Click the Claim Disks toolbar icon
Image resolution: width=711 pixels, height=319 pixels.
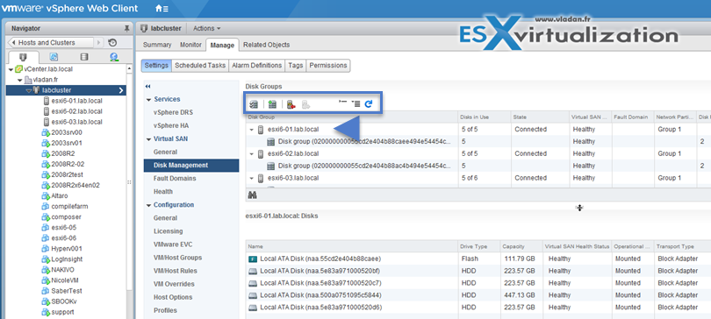point(254,104)
